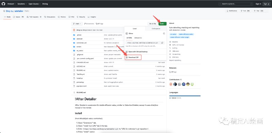
Task: Fork the repository
Action: pos(245,11)
